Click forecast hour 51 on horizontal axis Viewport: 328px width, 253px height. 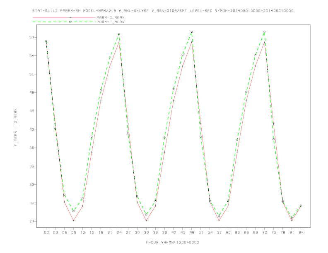tap(201, 232)
